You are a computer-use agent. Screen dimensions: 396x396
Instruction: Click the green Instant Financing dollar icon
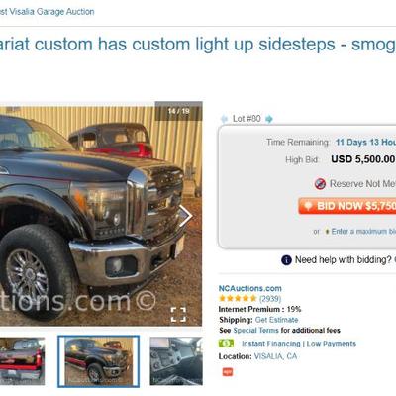tap(226, 344)
